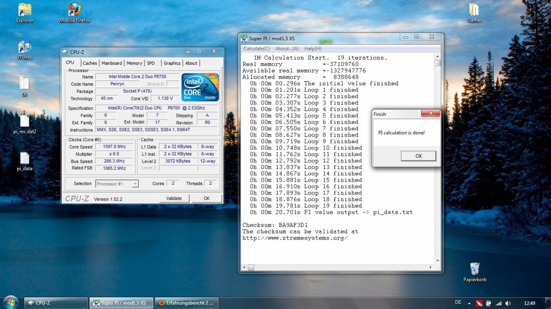Open the Memory tab in CPU-Z
The image size is (551, 309).
(134, 63)
